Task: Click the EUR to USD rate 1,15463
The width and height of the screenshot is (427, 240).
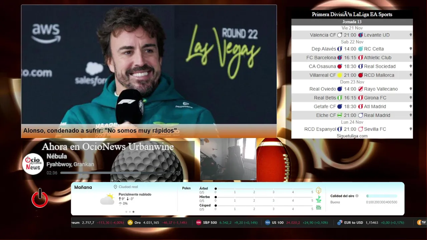Action: coord(372,223)
